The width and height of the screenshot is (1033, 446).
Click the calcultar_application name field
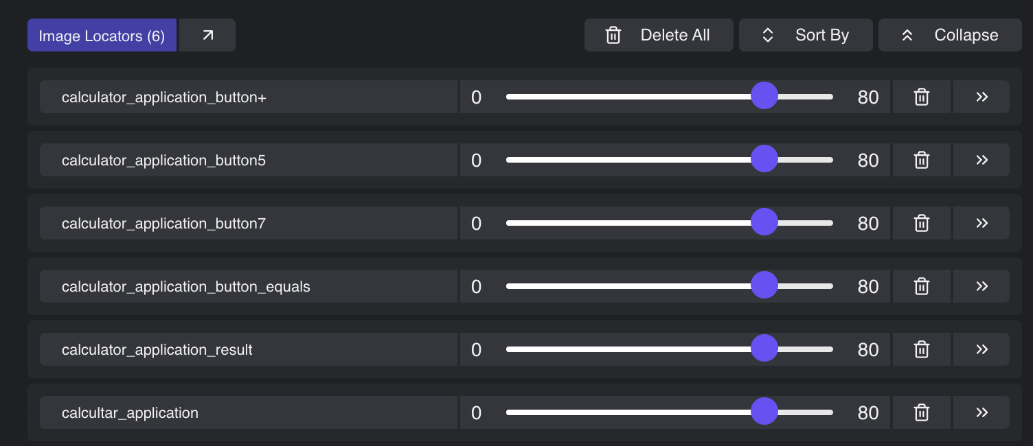coord(249,412)
